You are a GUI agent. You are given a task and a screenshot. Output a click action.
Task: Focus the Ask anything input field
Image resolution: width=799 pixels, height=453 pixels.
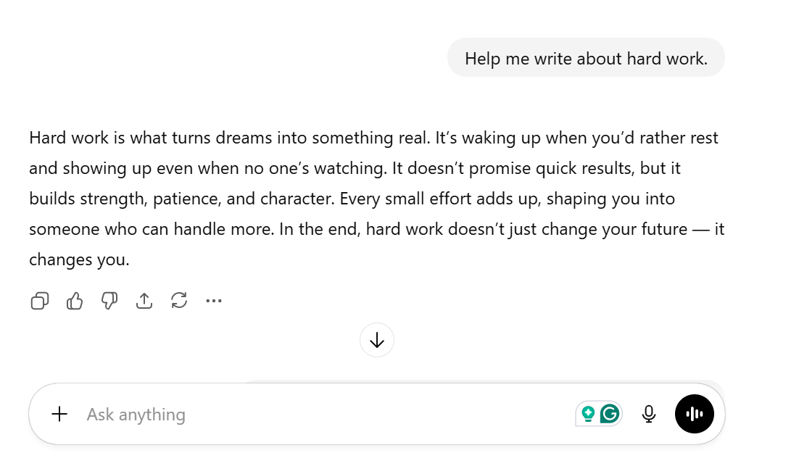coord(326,415)
